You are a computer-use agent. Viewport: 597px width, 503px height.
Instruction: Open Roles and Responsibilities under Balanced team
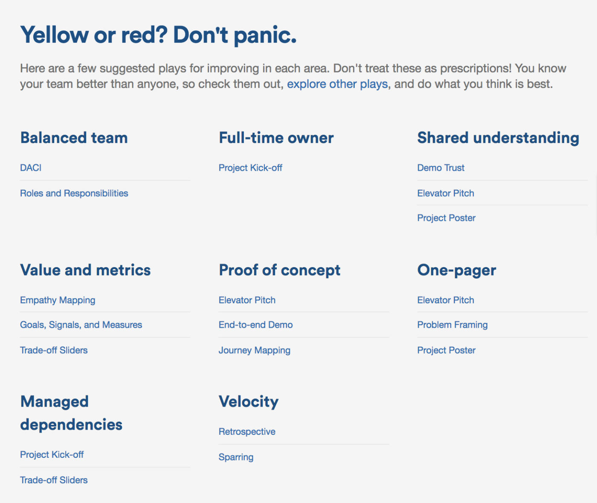(74, 193)
